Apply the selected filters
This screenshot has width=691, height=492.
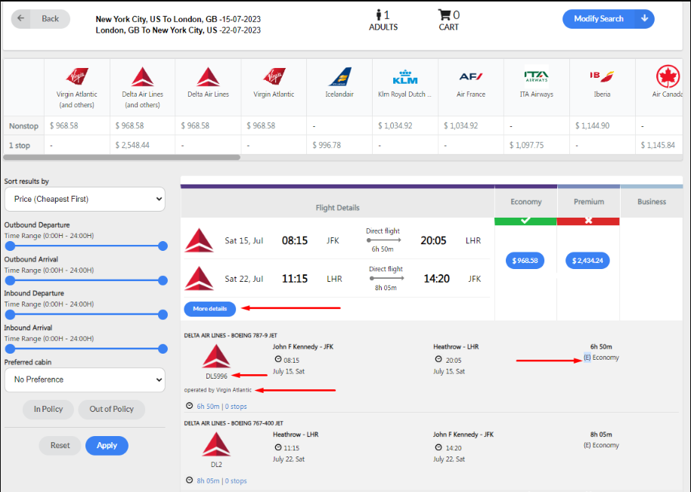tap(107, 445)
